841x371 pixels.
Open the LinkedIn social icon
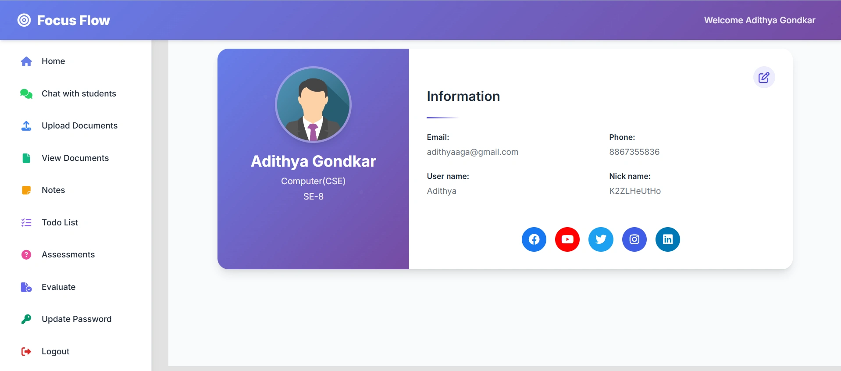(667, 239)
